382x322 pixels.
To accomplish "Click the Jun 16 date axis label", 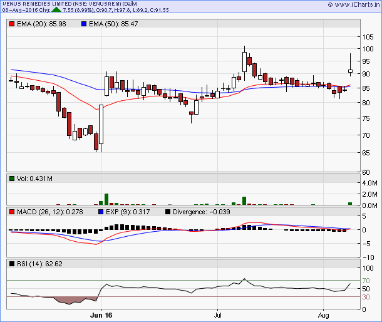I will [101, 315].
